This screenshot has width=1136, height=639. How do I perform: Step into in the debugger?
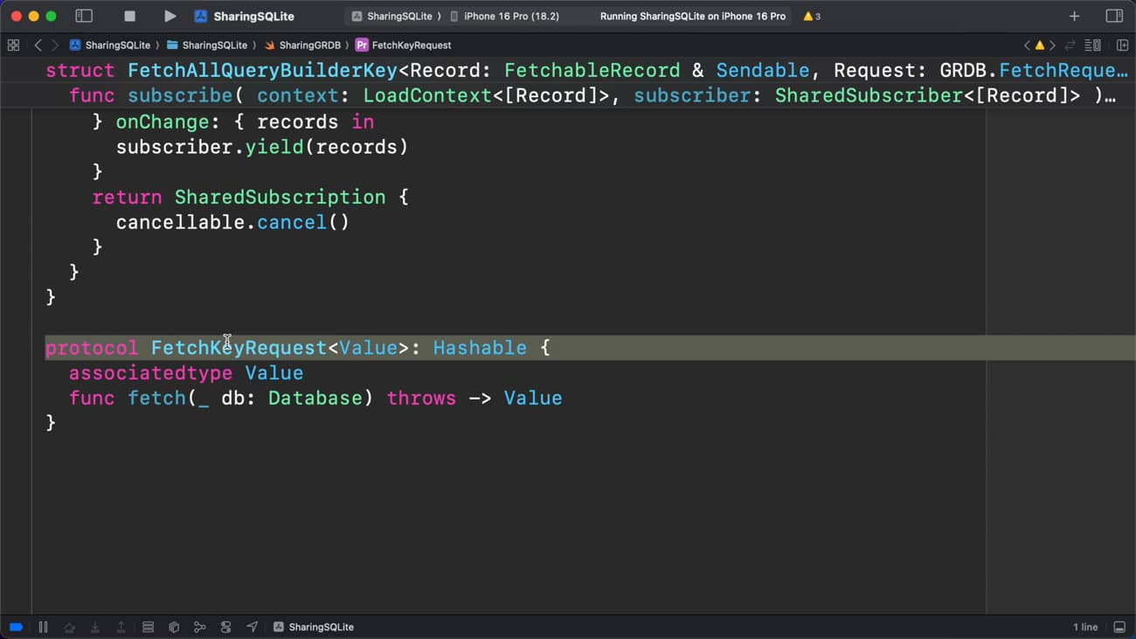coord(95,627)
